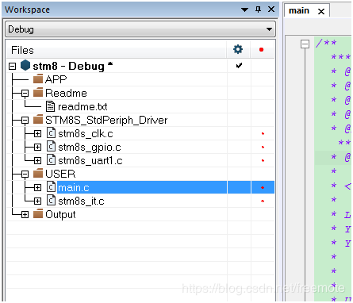Click the gear settings column icon
The height and width of the screenshot is (303, 353).
(x=238, y=49)
